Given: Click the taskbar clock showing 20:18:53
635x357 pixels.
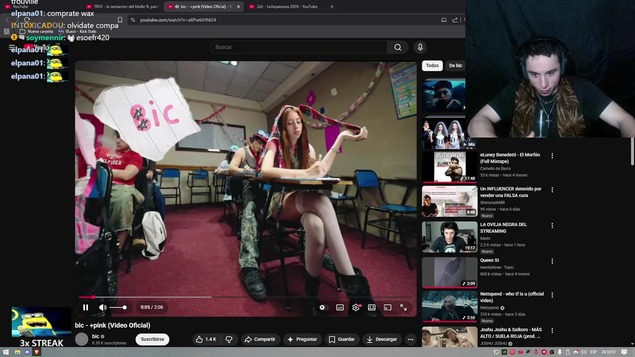Looking at the screenshot, I should (x=608, y=352).
